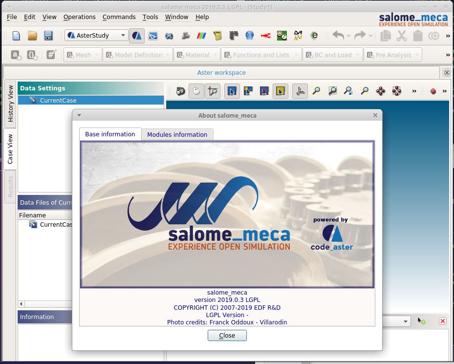Click the add variable 'a+' icon
Viewport: 454px width, 364px height.
(16, 55)
